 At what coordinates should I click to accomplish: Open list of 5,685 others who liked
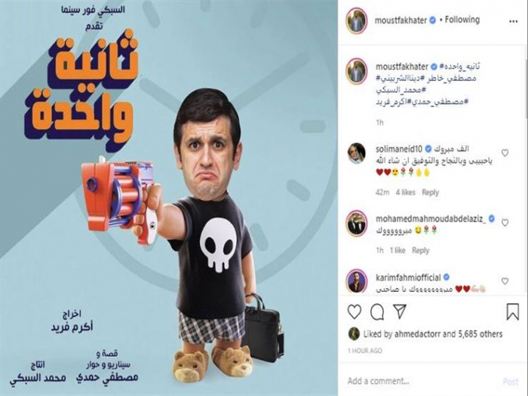click(480, 334)
